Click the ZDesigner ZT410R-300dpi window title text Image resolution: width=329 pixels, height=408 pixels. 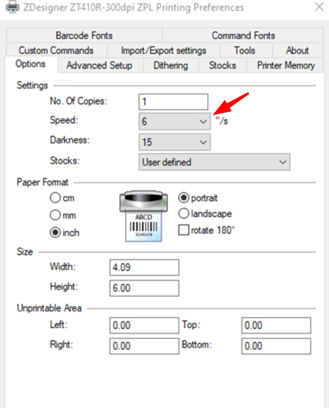pos(134,7)
